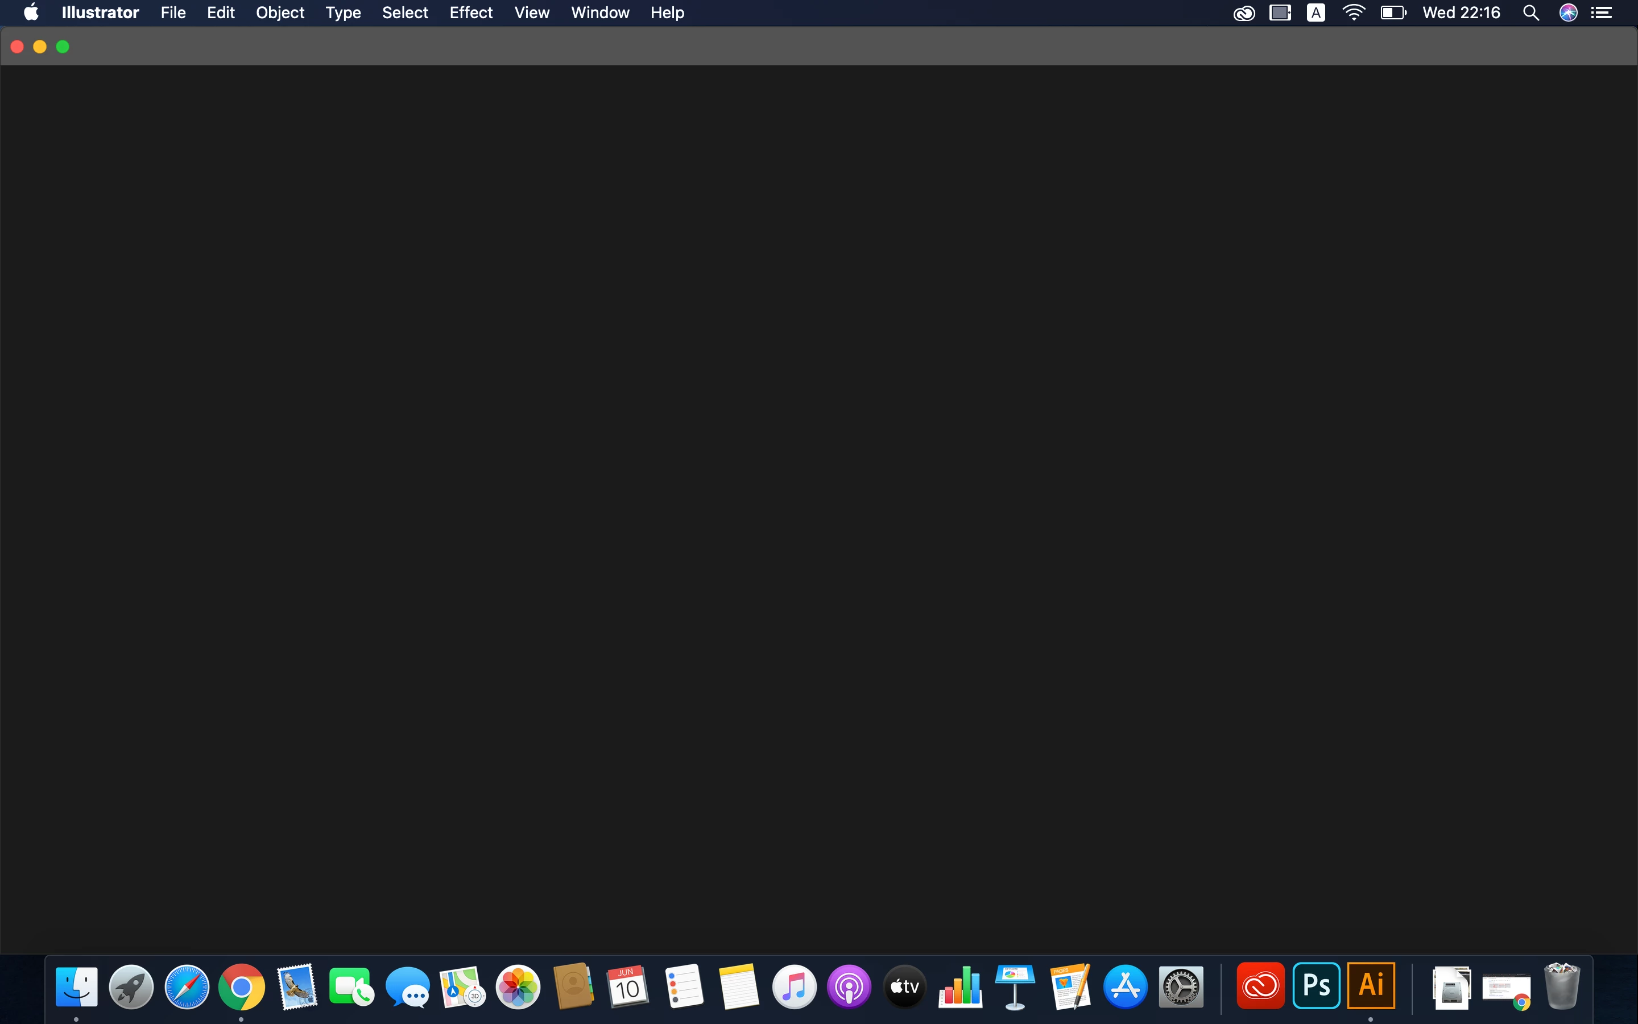Open Notification Center list icon
1638x1024 pixels.
click(x=1602, y=13)
